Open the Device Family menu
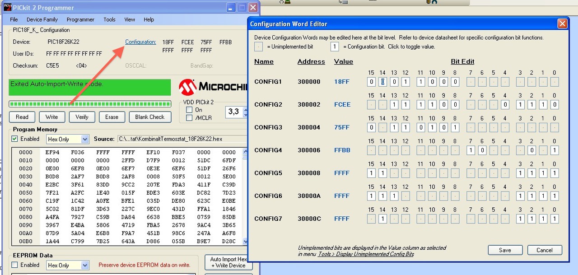Screen dimensions: 578x275 [x=42, y=19]
